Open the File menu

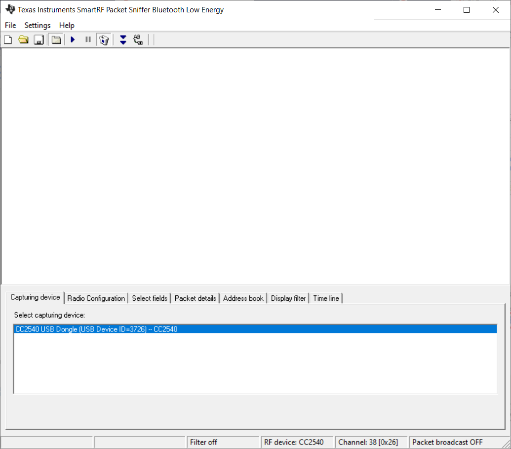tap(10, 25)
